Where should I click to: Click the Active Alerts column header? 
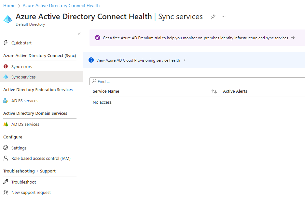point(235,91)
